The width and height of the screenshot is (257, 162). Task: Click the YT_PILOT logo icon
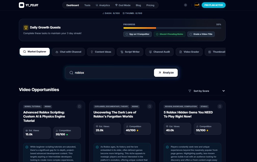click(21, 5)
